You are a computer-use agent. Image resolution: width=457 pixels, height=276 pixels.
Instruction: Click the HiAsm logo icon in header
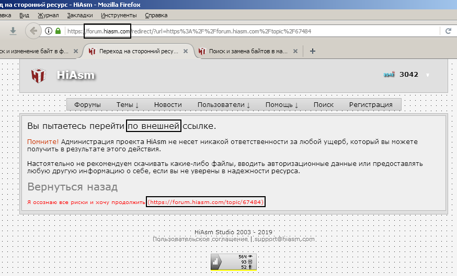39,75
